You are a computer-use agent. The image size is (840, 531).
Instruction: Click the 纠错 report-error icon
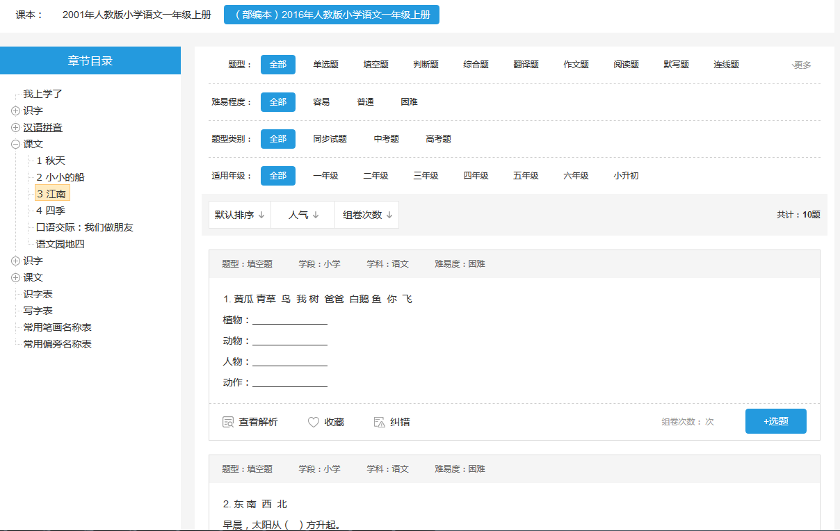(379, 422)
